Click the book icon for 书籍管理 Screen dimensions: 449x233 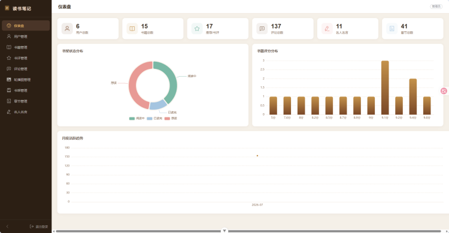(9, 47)
